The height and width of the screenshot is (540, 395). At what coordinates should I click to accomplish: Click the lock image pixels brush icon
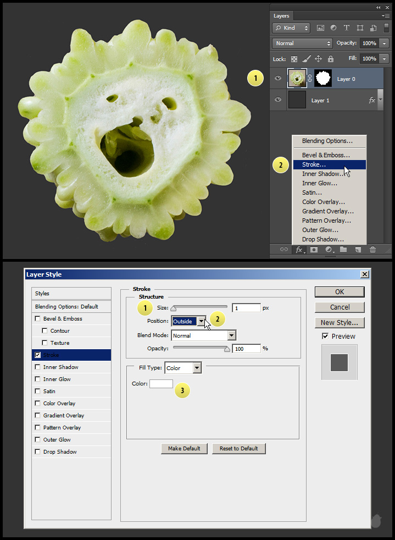click(x=307, y=59)
